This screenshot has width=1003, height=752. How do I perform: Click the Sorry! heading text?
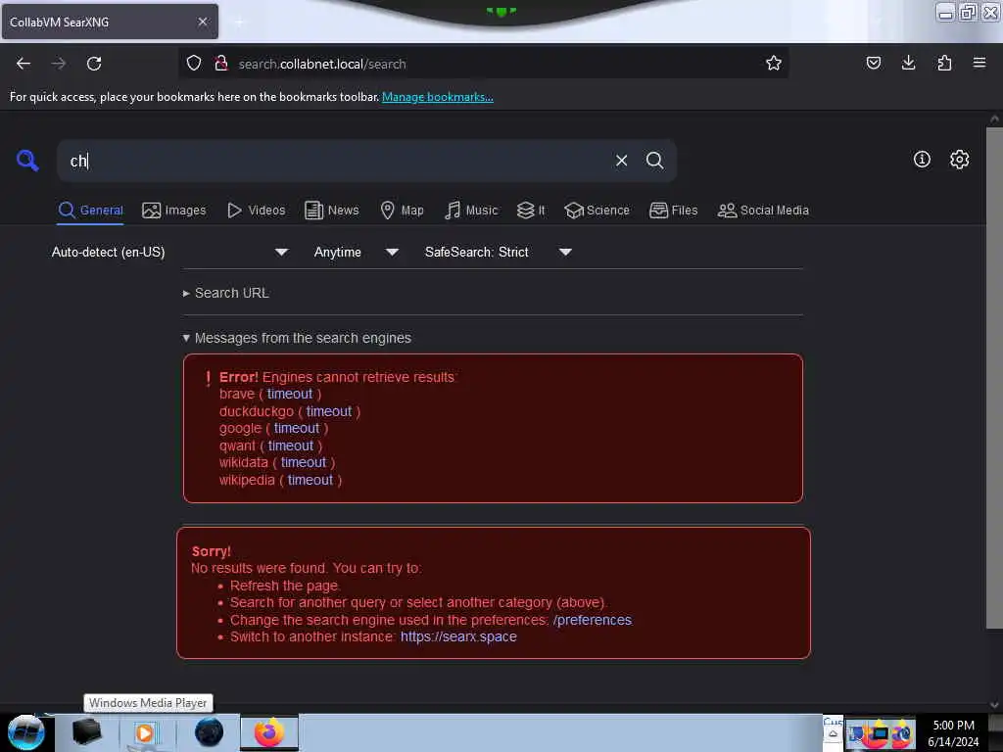212,551
